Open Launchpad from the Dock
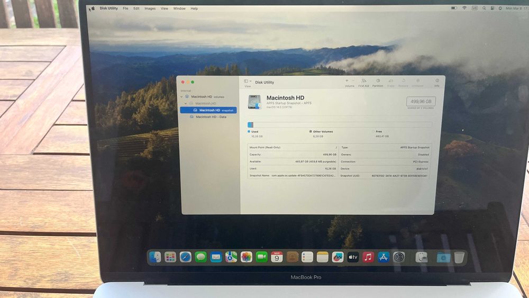This screenshot has height=298, width=529. tap(170, 257)
